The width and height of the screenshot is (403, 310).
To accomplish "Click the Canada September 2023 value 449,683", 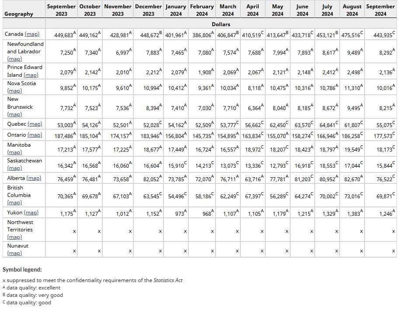I will 63,34.
